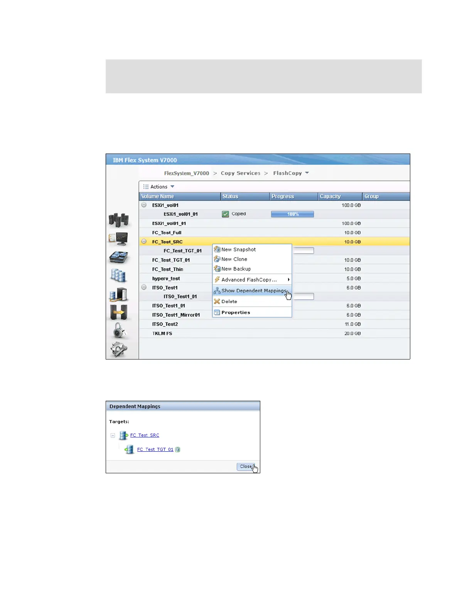Sort by Volume Name column header

(x=180, y=196)
